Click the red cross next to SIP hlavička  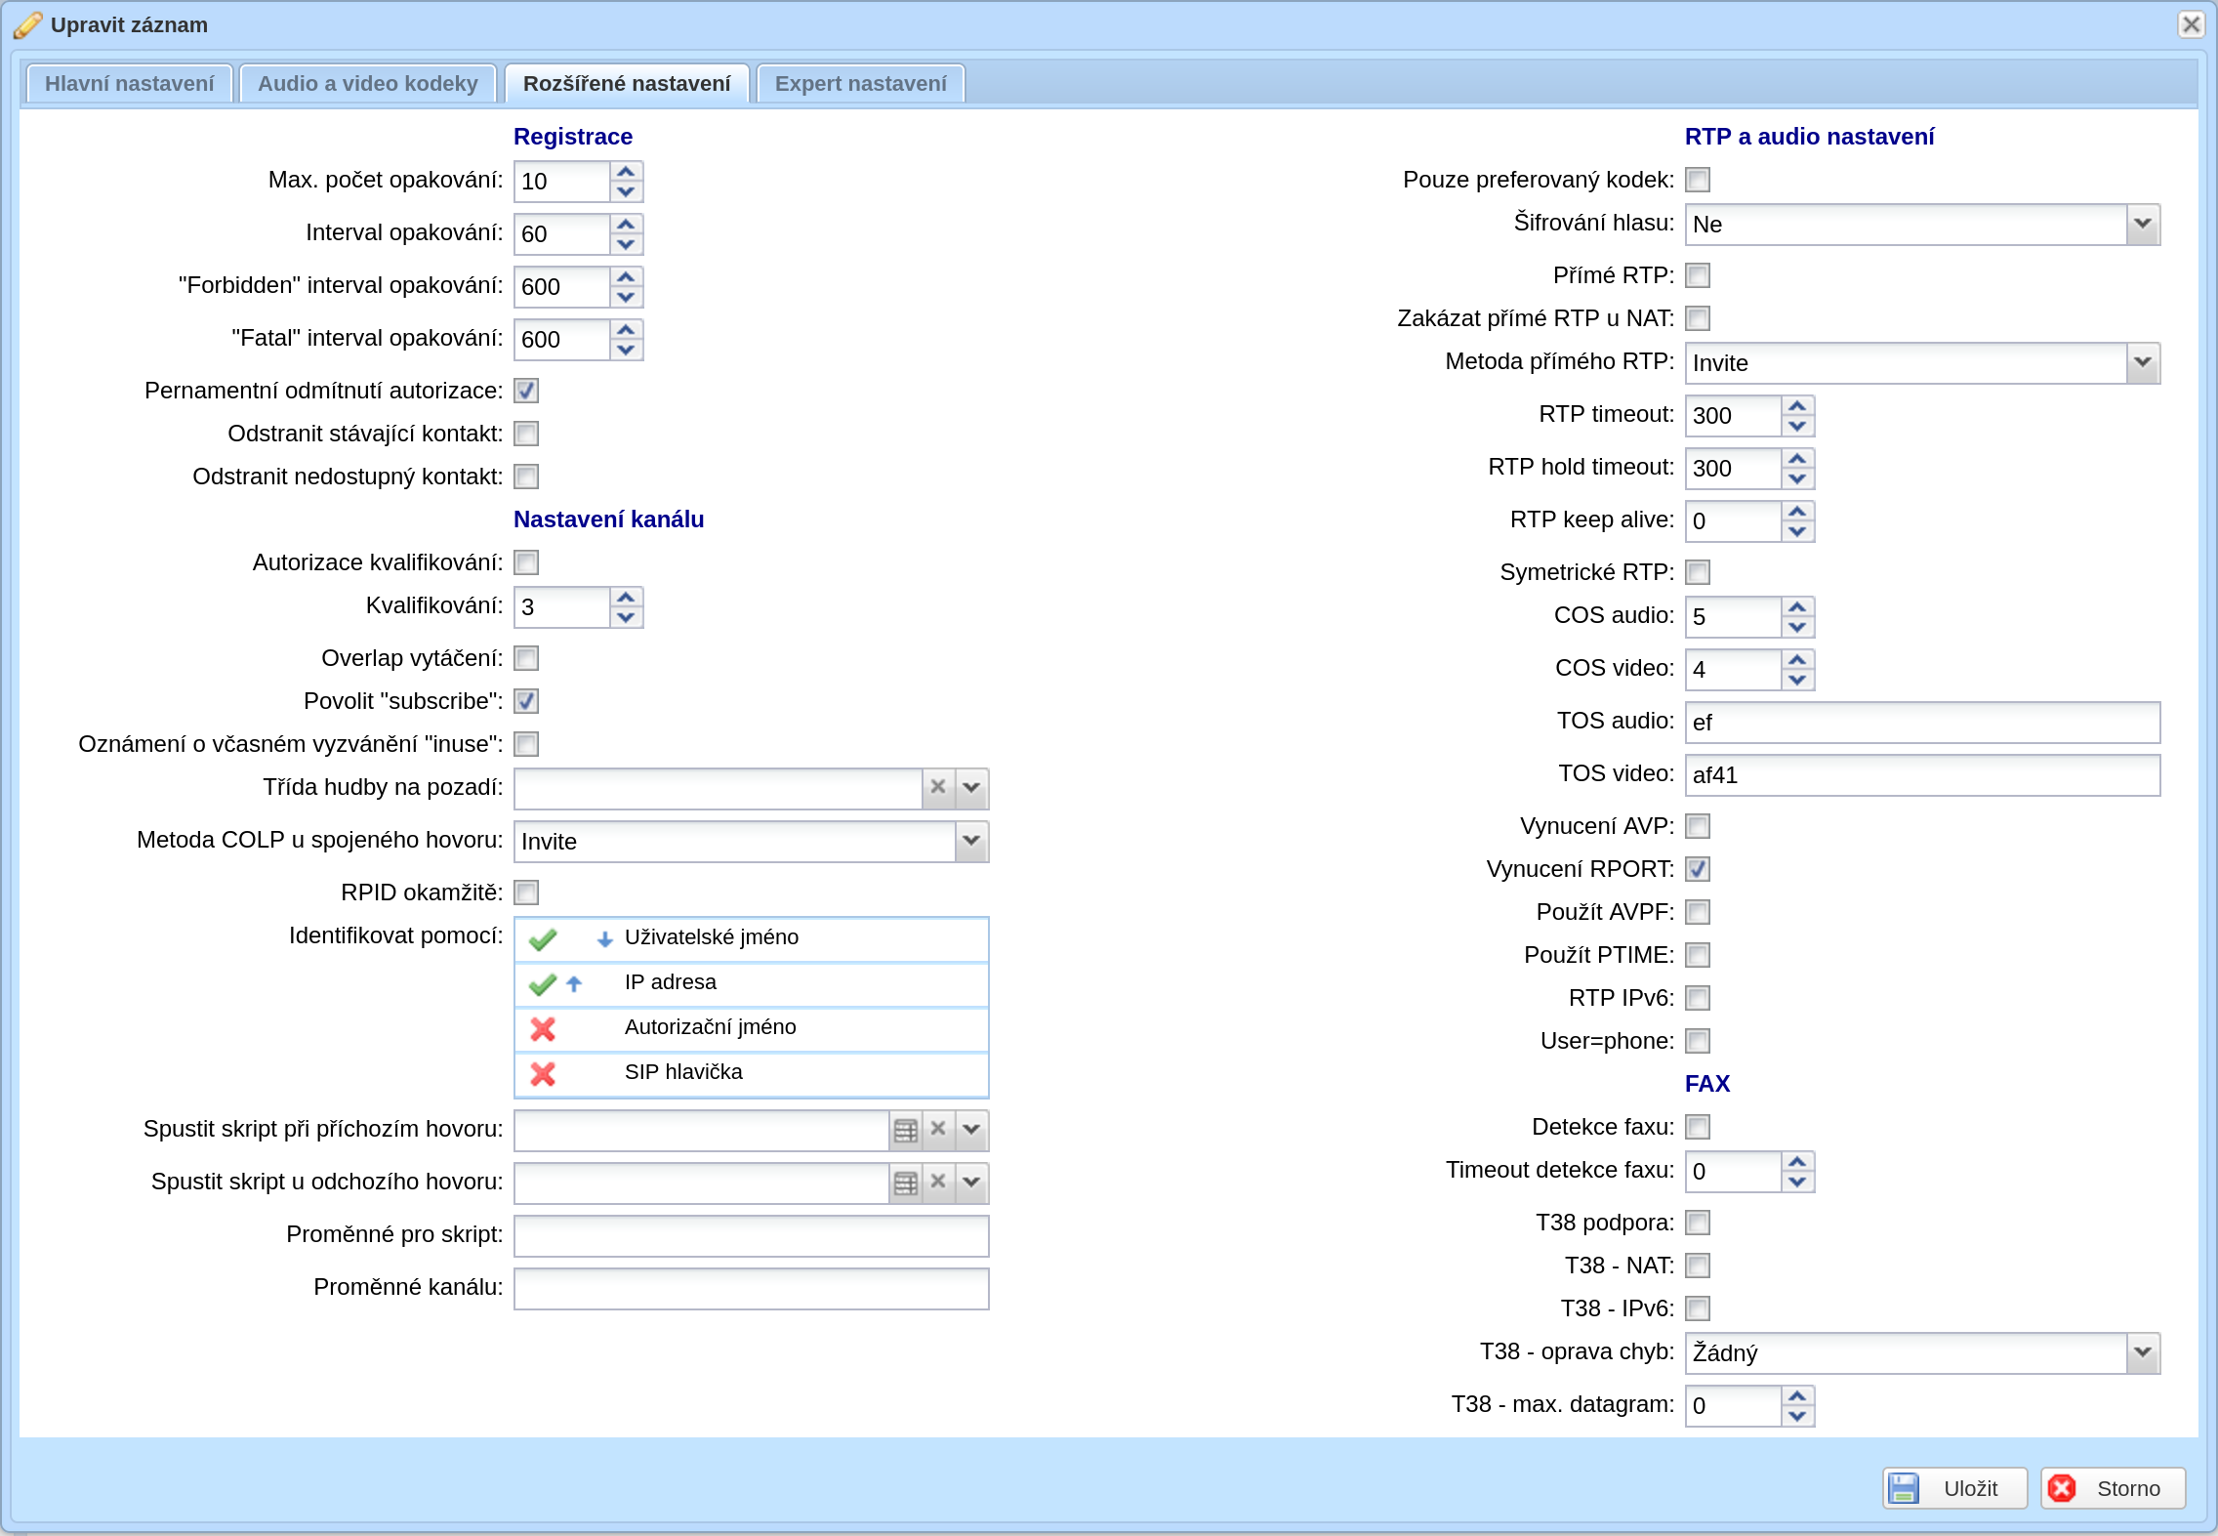pyautogui.click(x=543, y=1073)
